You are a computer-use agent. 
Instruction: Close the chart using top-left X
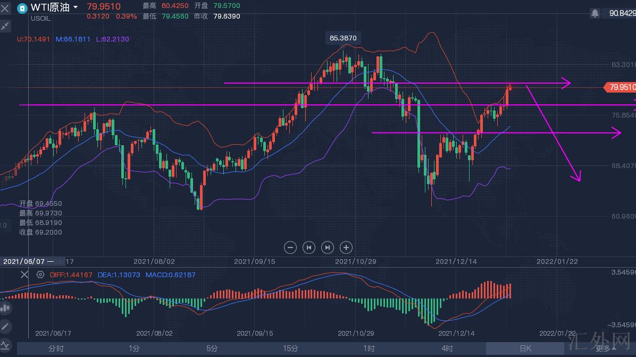(x=5, y=8)
